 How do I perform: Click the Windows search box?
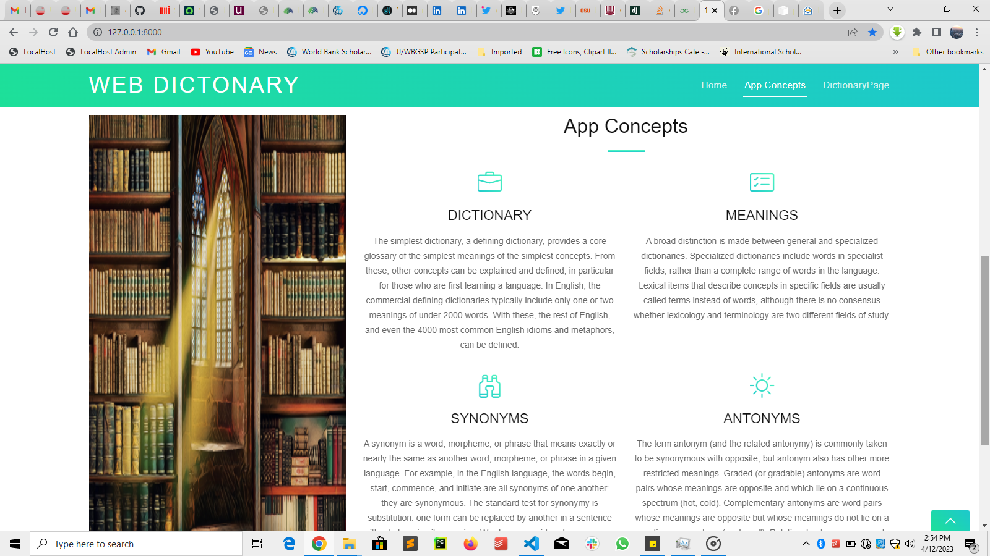136,544
